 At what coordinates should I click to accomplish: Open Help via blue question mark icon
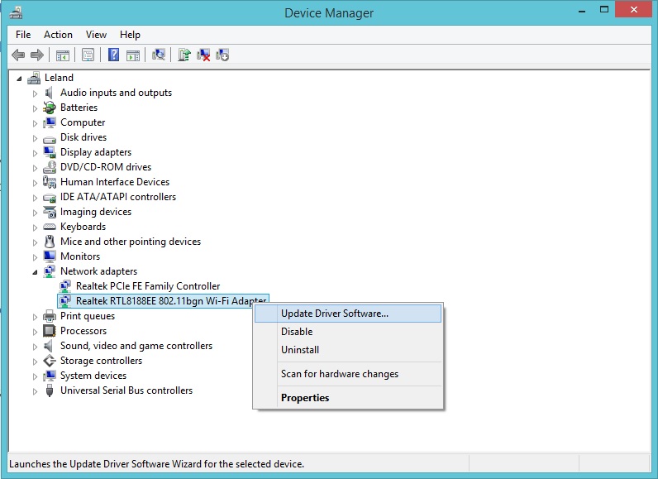[114, 55]
